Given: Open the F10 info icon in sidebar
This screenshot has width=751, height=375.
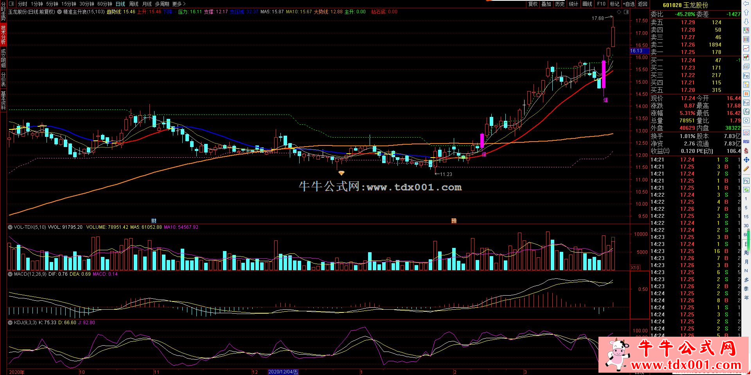Looking at the screenshot, I should [746, 75].
